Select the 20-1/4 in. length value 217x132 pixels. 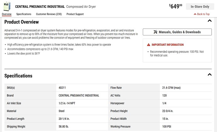coord(64,119)
